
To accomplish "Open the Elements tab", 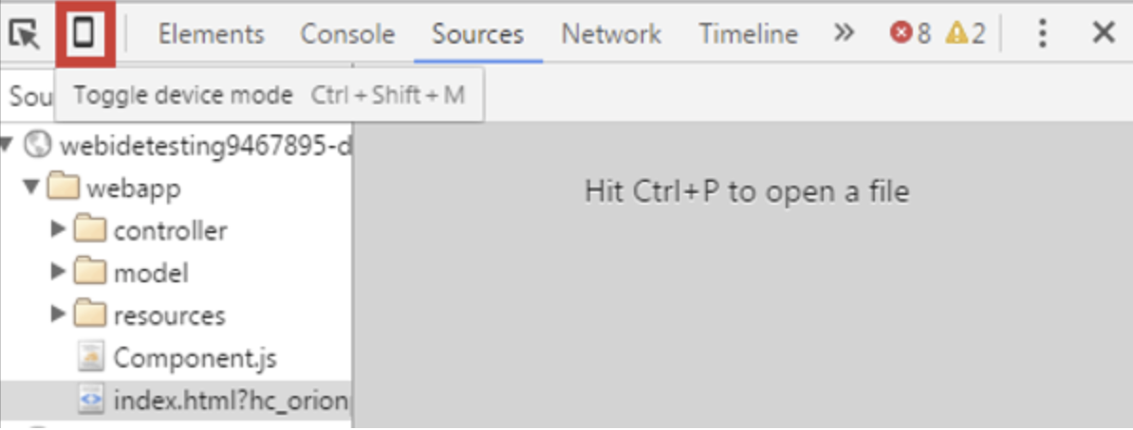I will coord(211,34).
